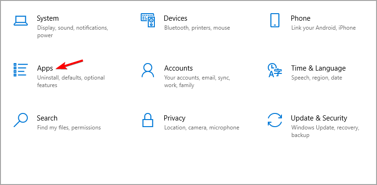377x185 pixels.
Task: Open the Devices settings heading
Action: [x=175, y=18]
